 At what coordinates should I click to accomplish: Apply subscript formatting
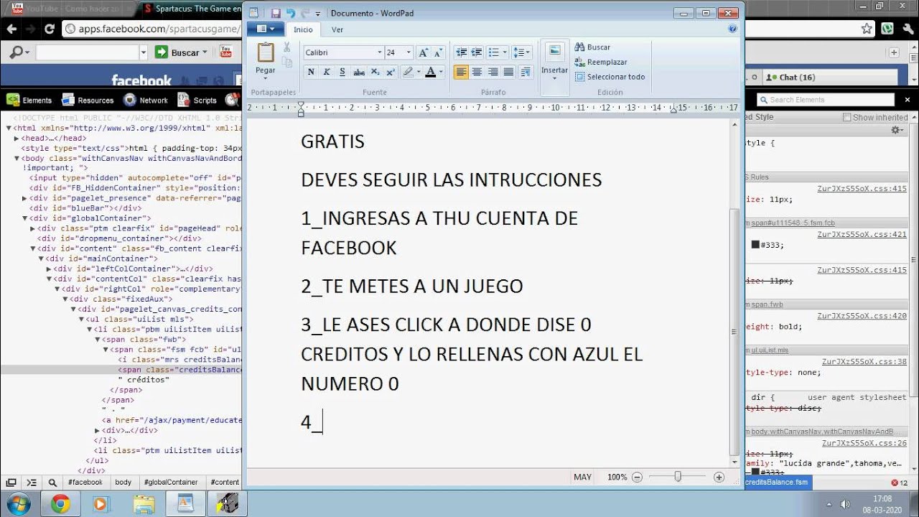[x=375, y=72]
